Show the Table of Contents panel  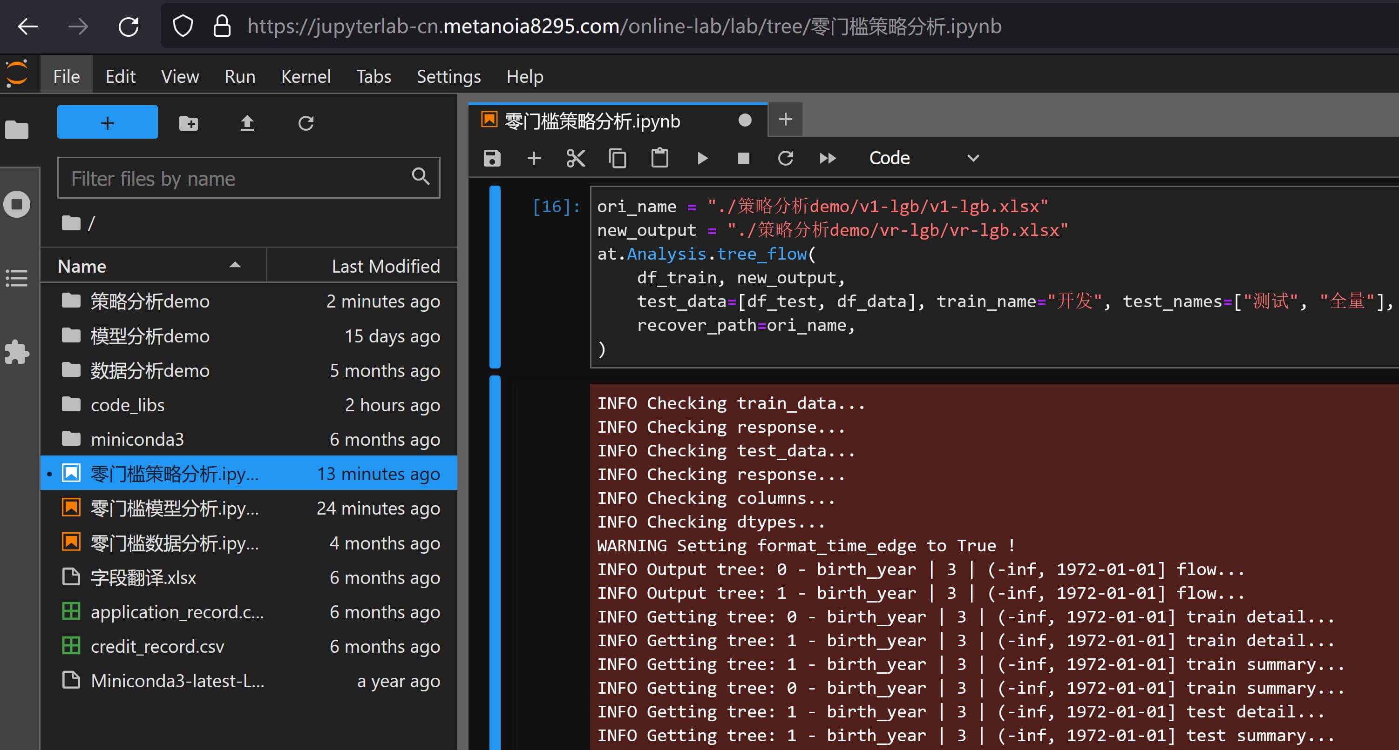(x=17, y=278)
